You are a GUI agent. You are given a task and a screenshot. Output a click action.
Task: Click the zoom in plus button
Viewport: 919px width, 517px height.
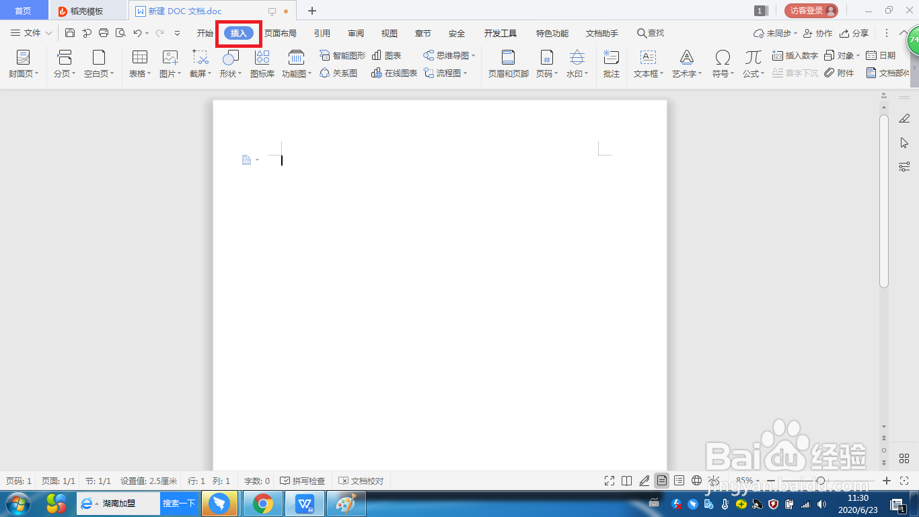[x=887, y=481]
